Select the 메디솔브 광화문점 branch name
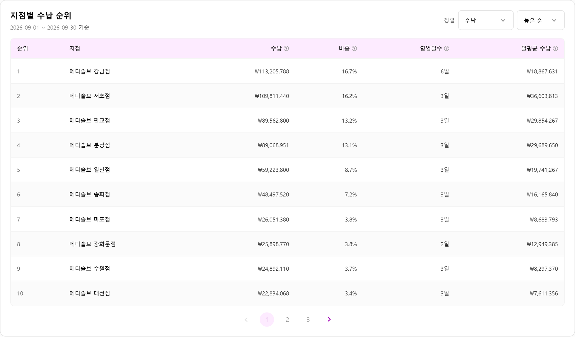The image size is (575, 337). click(x=93, y=244)
